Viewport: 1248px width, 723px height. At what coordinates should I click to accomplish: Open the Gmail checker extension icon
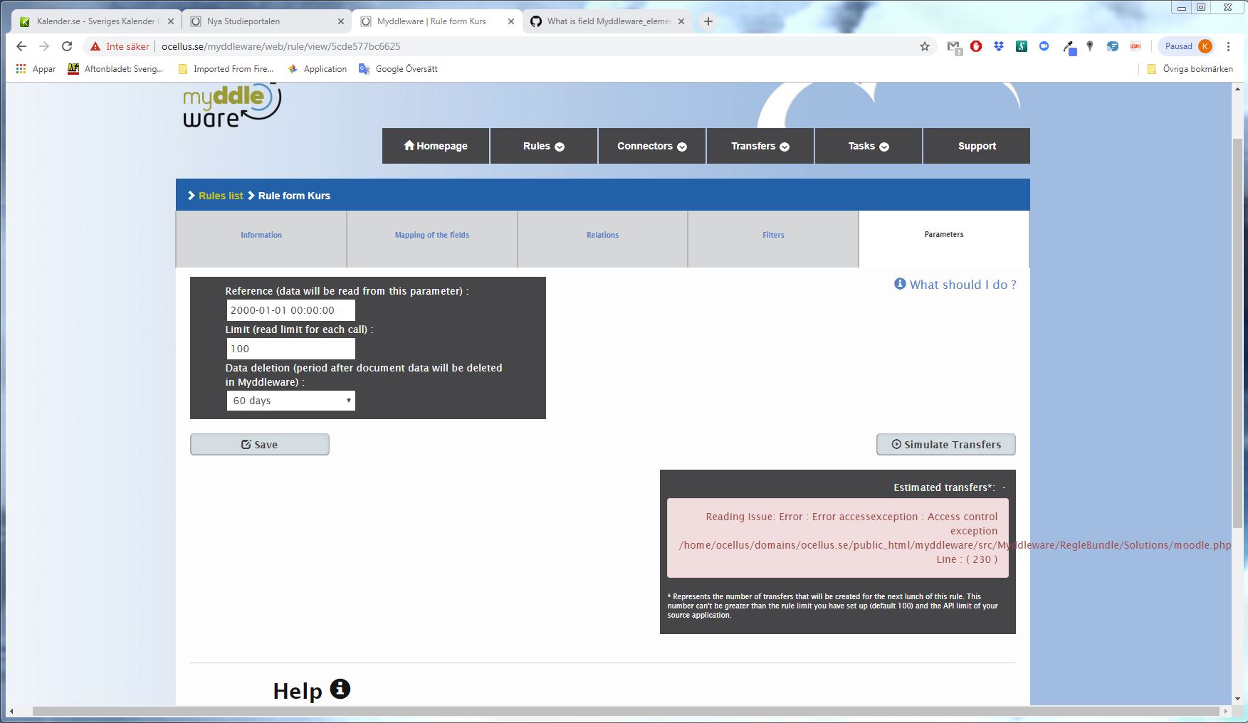click(x=954, y=46)
